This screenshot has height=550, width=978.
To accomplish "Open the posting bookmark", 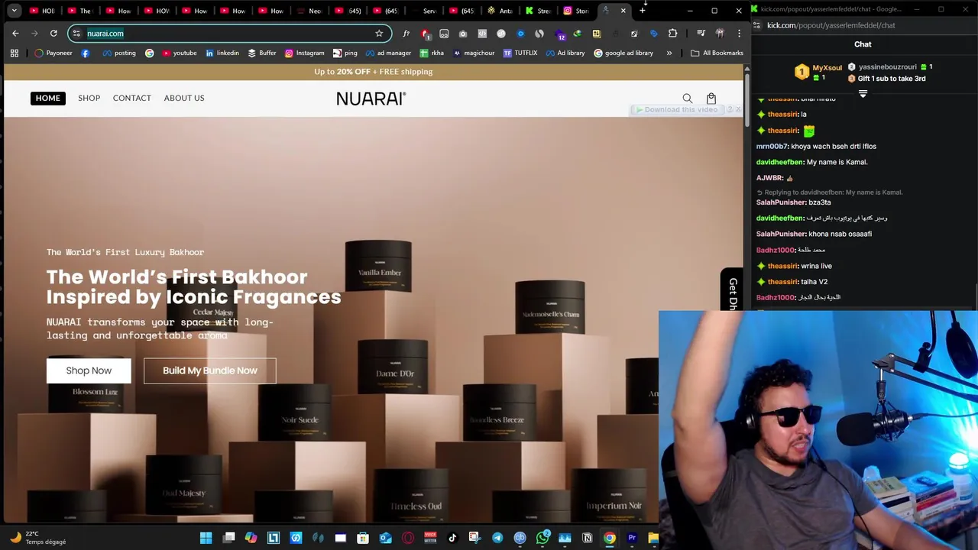I will [x=118, y=53].
